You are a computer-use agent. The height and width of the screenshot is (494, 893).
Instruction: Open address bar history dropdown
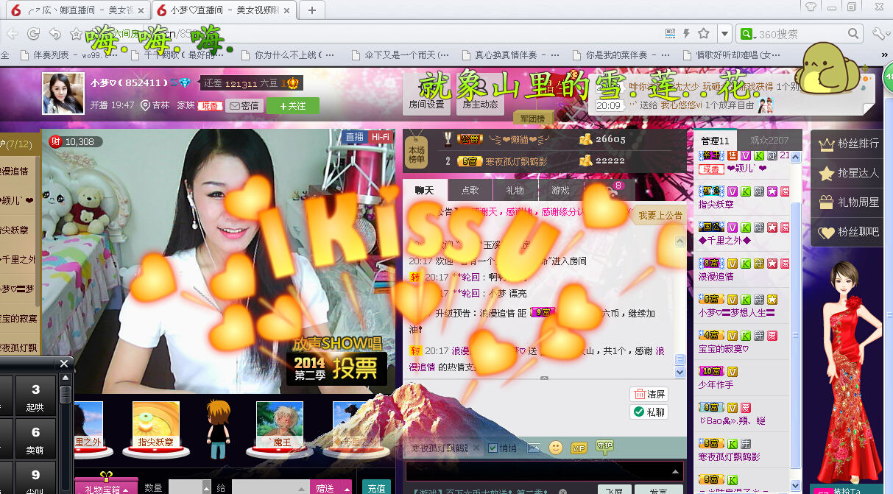click(x=725, y=34)
